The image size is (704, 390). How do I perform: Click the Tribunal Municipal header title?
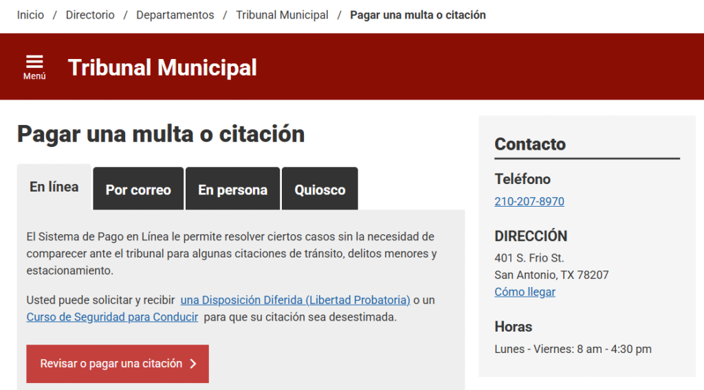tap(162, 67)
